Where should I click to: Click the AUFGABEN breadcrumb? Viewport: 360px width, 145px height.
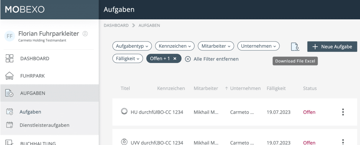[149, 26]
